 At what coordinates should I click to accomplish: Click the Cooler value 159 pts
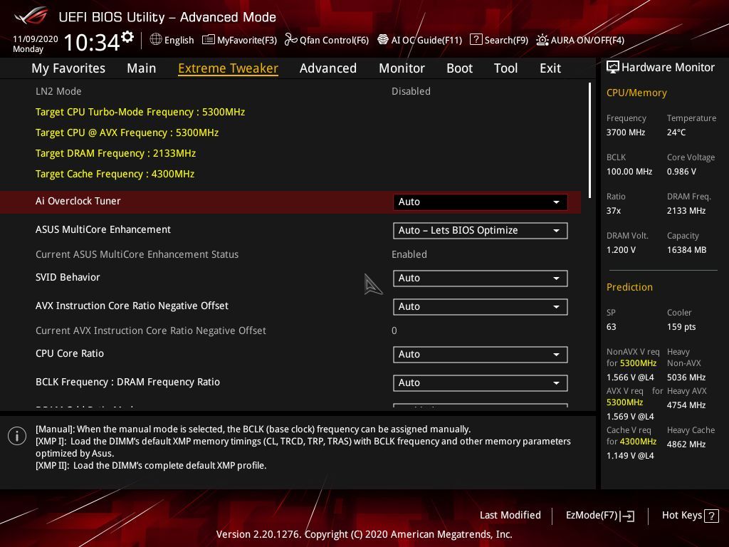[681, 327]
